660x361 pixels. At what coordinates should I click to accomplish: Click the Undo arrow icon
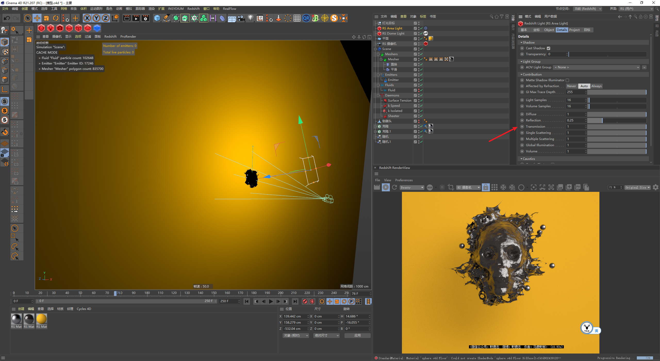[x=7, y=18]
